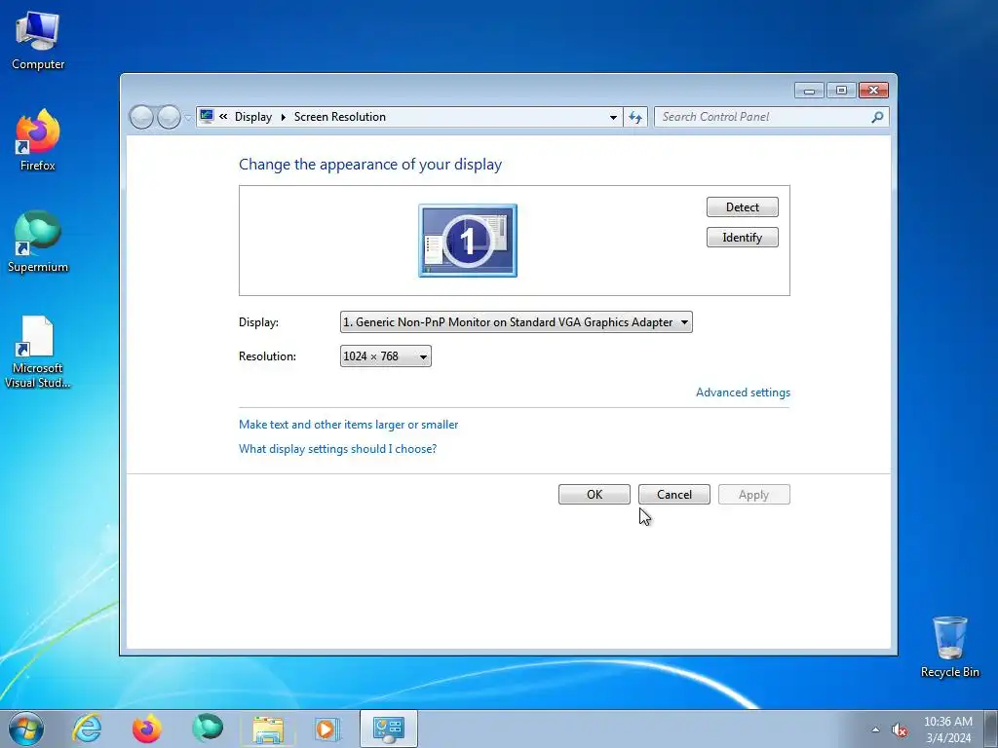
Task: Show hidden system tray icons
Action: 876,729
